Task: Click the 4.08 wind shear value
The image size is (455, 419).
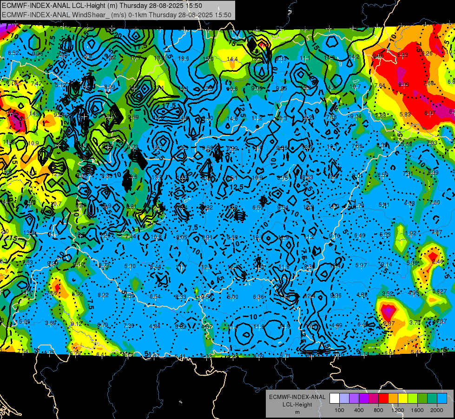Action: pos(409,203)
